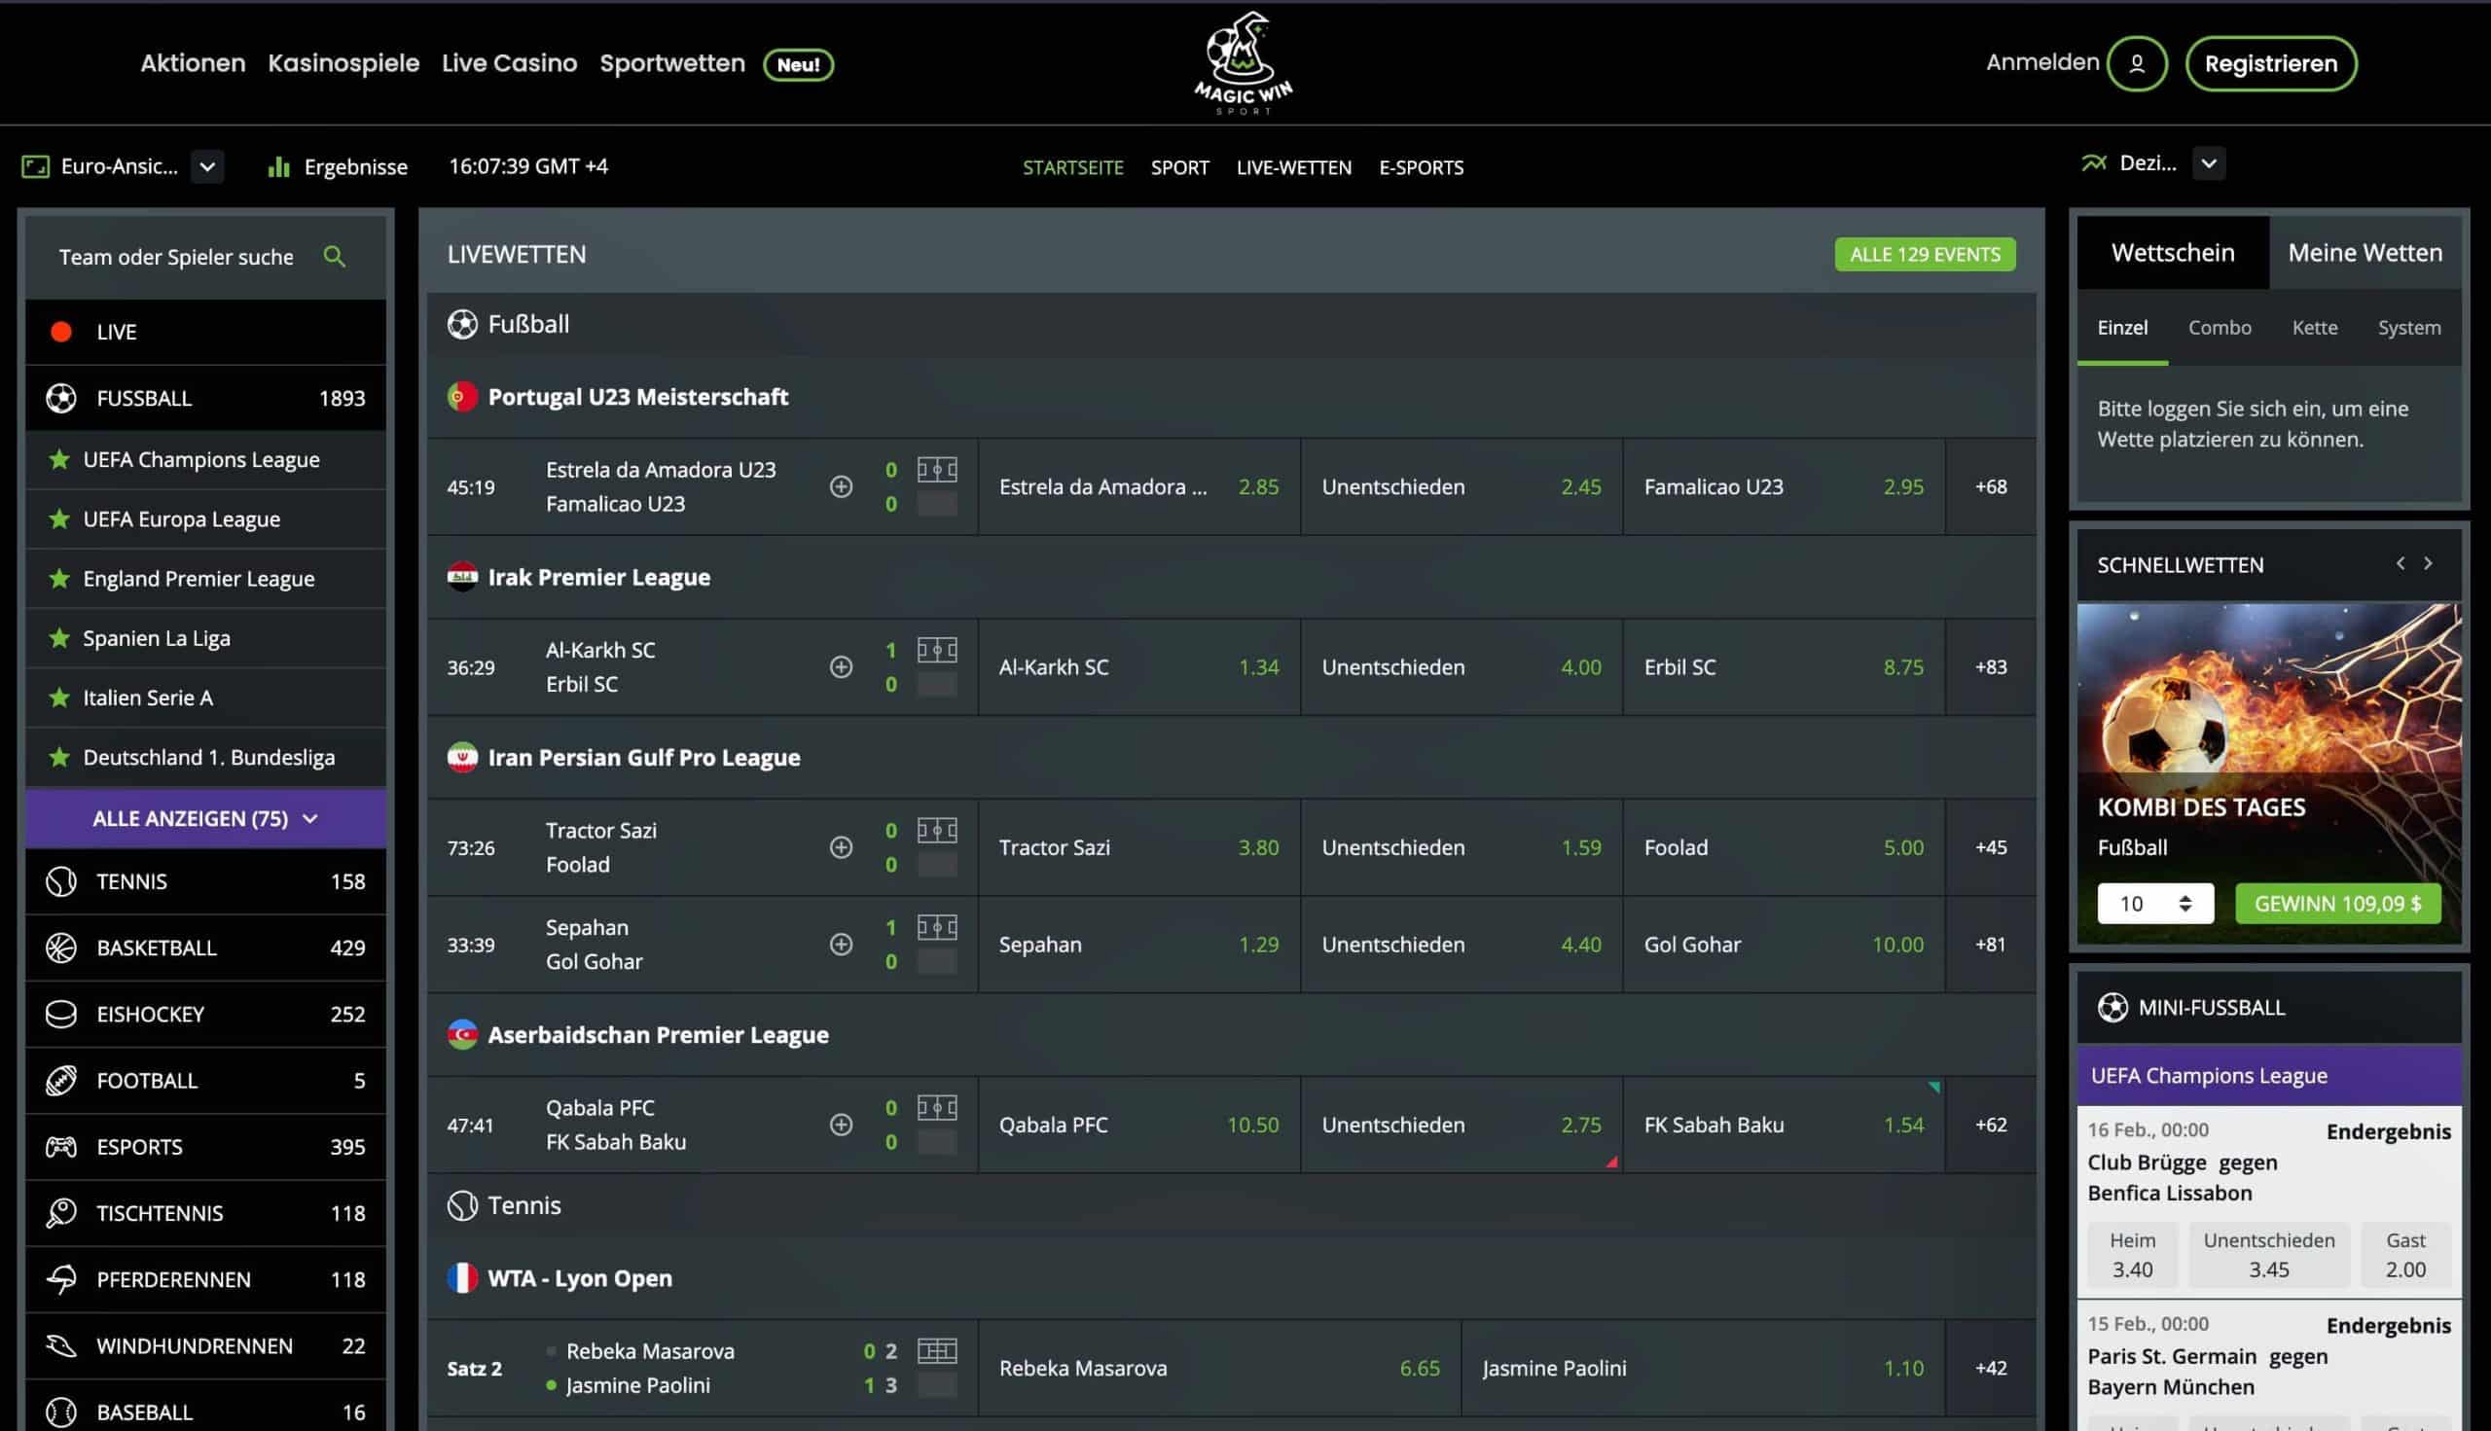
Task: Open +83 more markets for Al-Karkh match
Action: [1991, 666]
